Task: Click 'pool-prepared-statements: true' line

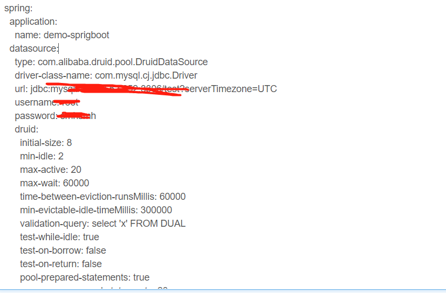Action: tap(85, 277)
